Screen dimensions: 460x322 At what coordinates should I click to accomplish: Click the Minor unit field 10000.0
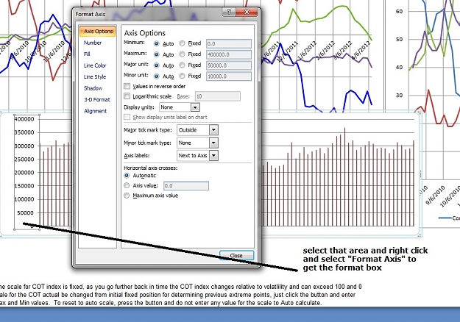click(x=229, y=76)
